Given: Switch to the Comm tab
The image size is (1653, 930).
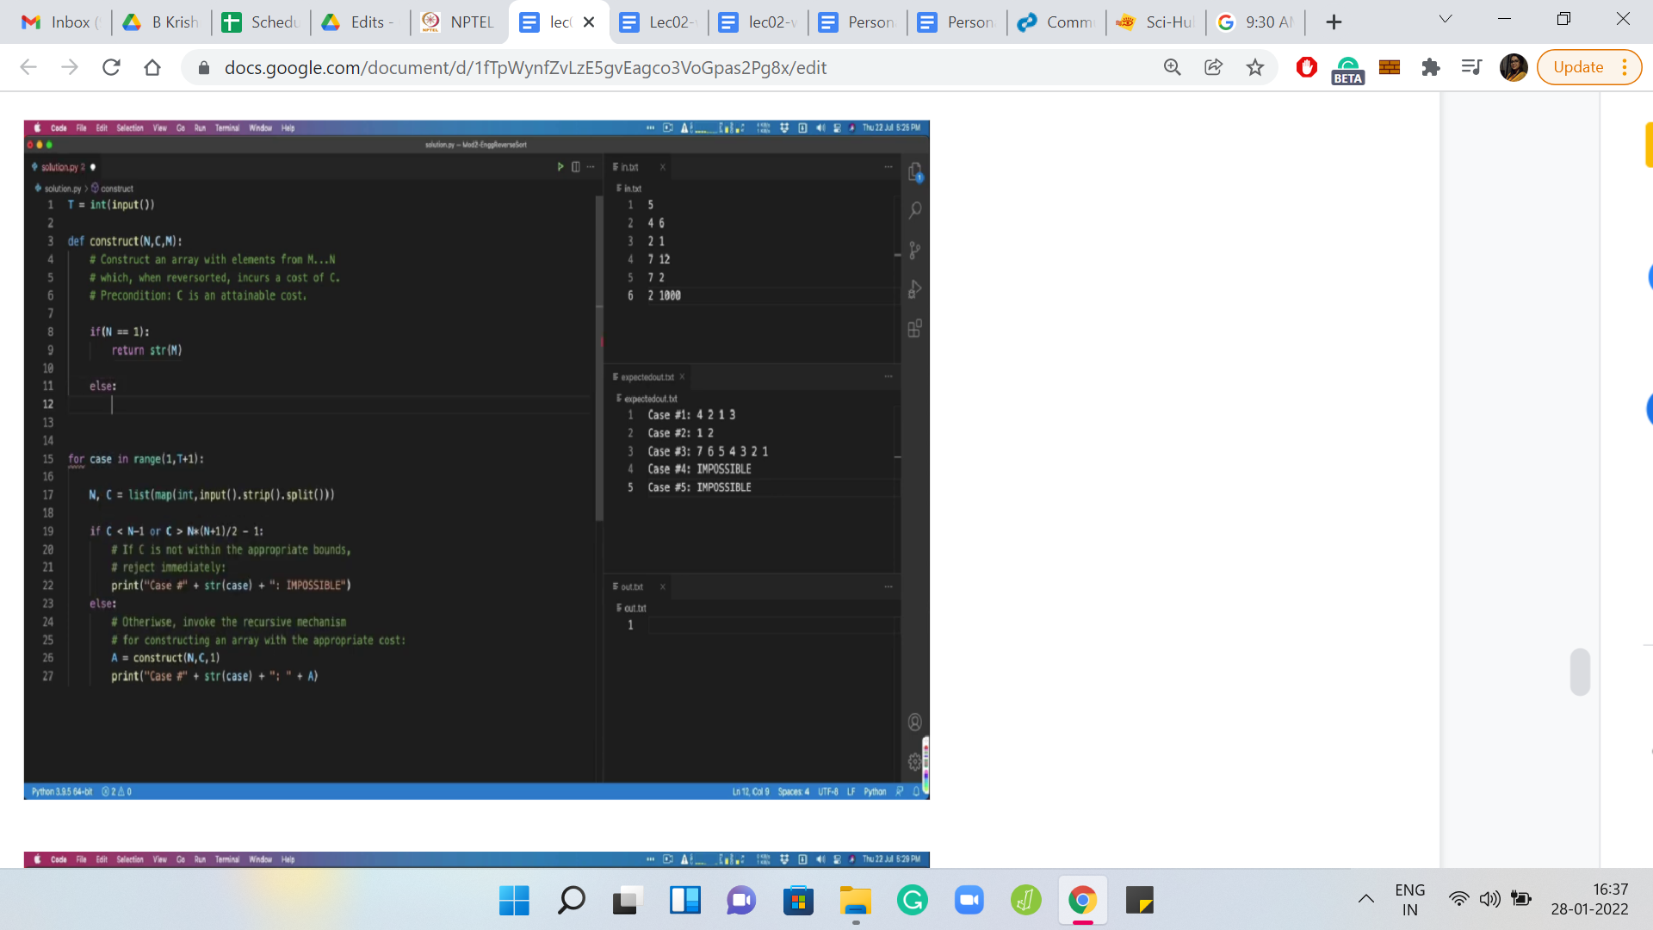Looking at the screenshot, I should pyautogui.click(x=1056, y=22).
